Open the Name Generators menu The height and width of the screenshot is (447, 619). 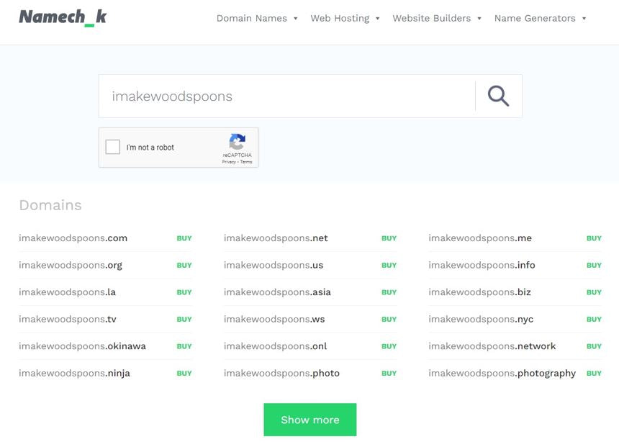point(540,18)
